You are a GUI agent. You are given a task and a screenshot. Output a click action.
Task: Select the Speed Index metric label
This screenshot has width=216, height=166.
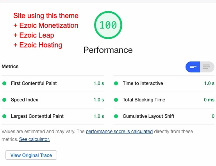[25, 100]
